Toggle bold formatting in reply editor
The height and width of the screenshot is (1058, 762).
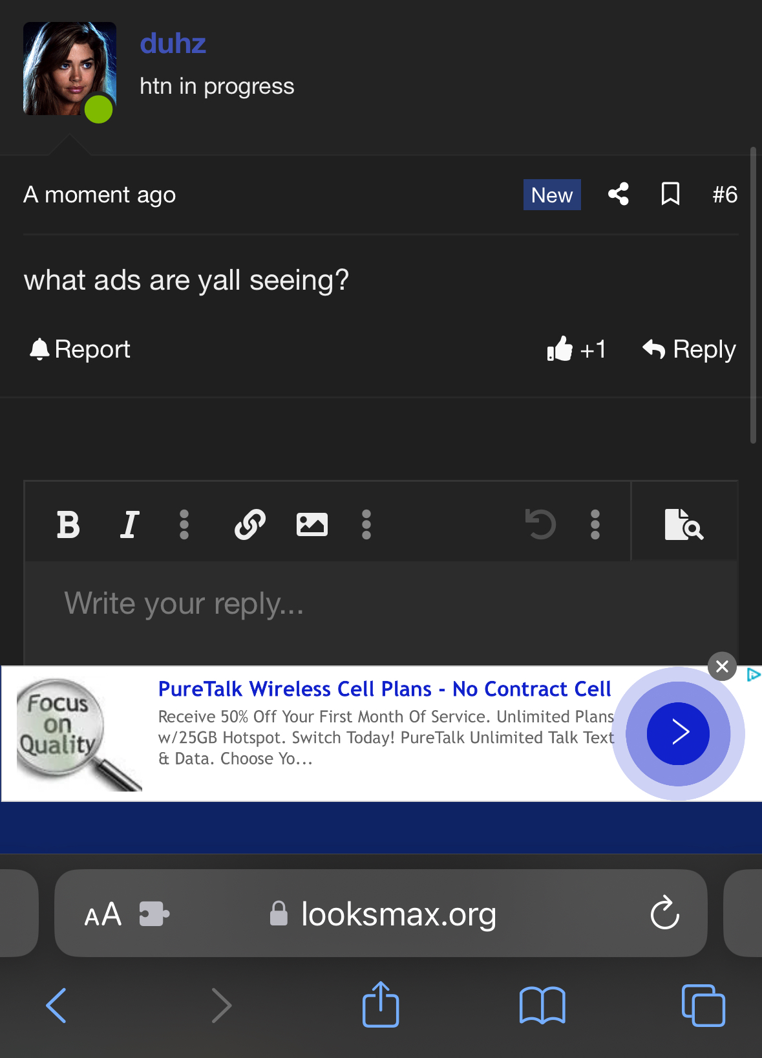(x=68, y=524)
